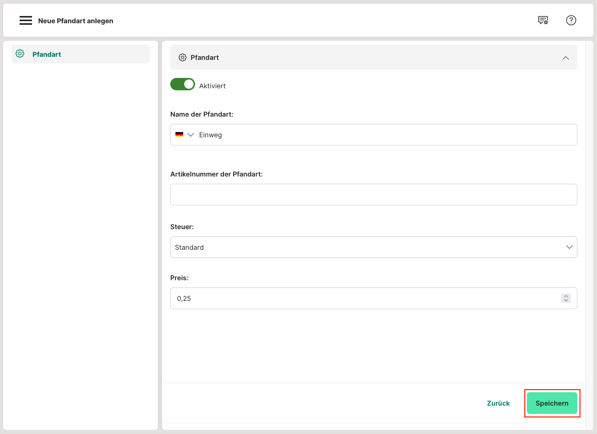597x434 pixels.
Task: Click the gear icon in the Pfandart section header
Action: pyautogui.click(x=182, y=58)
